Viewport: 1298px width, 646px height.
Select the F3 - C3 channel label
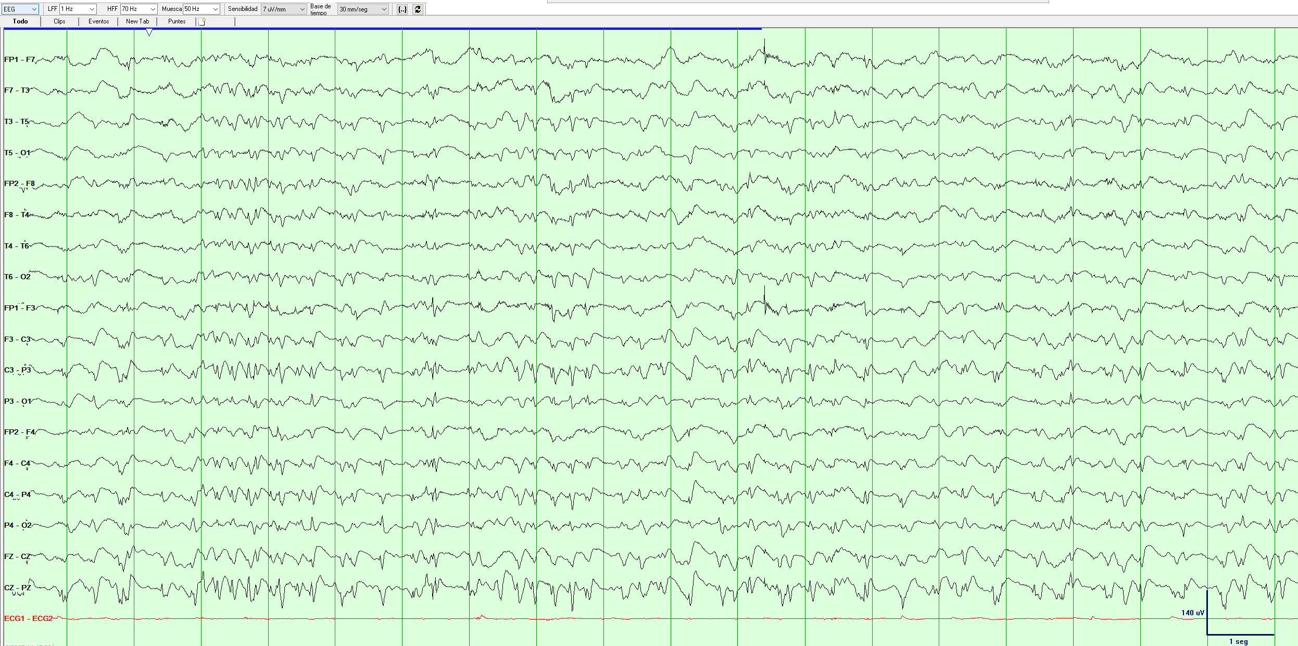click(x=17, y=339)
